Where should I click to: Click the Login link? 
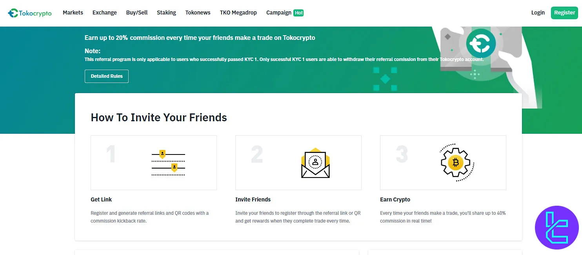click(x=538, y=13)
